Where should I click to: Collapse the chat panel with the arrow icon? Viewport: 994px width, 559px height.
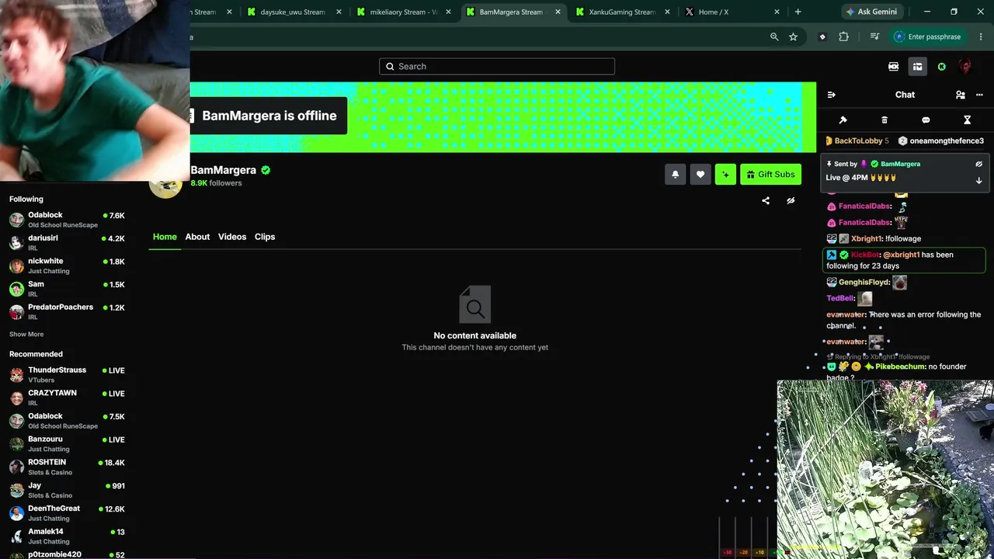pyautogui.click(x=831, y=95)
